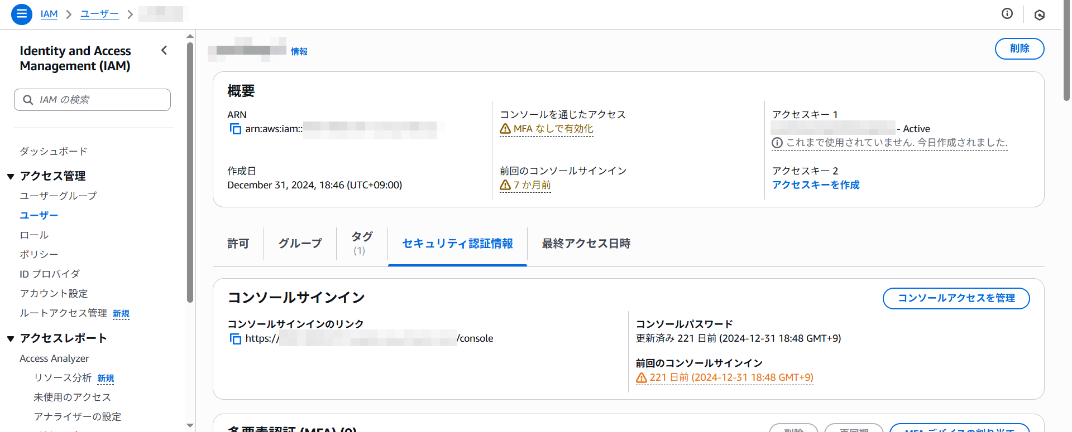The width and height of the screenshot is (1072, 432).
Task: Switch to the 許可 tab
Action: 238,244
